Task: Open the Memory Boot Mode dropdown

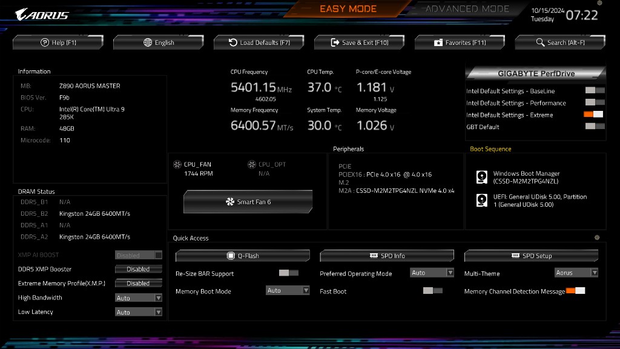Action: (288, 290)
